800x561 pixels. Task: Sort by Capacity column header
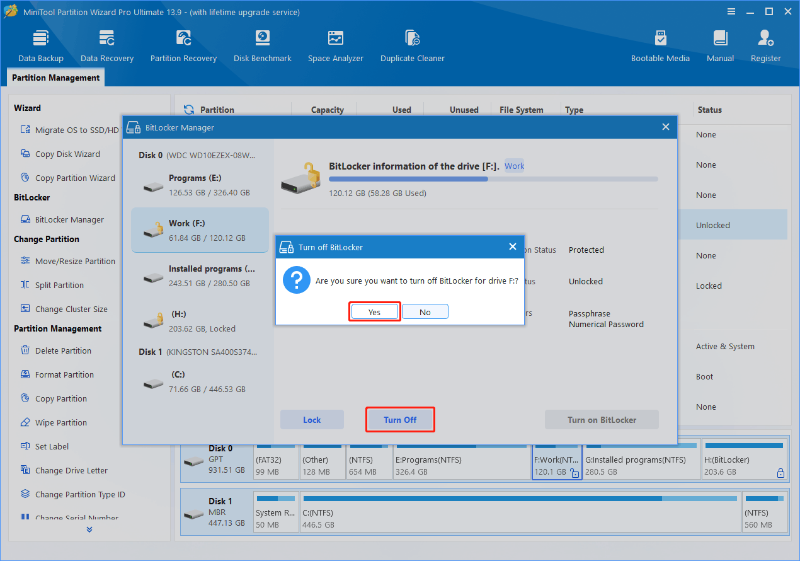tap(327, 110)
